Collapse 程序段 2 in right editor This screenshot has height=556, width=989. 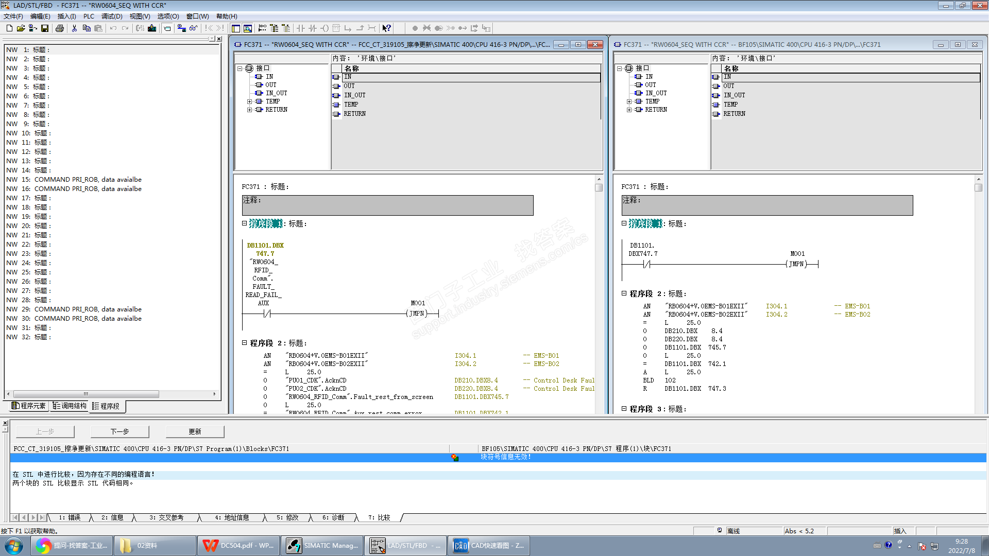coord(624,293)
